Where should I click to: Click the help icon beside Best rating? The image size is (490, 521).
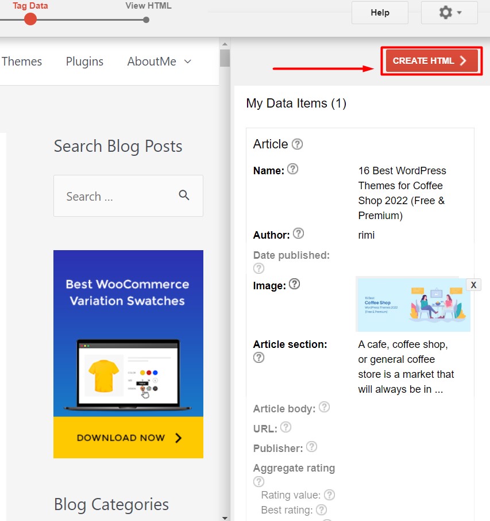pos(321,509)
